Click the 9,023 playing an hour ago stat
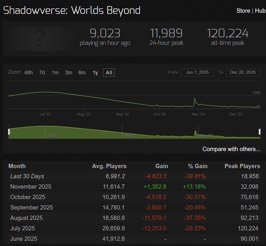Viewport: 266px width, 246px height. [x=105, y=33]
